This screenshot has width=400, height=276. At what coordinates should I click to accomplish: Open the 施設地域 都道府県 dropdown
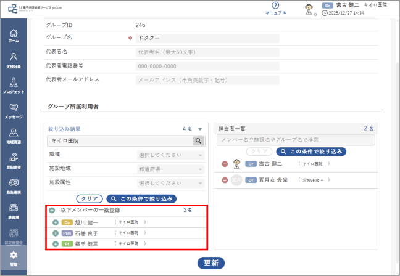point(170,169)
